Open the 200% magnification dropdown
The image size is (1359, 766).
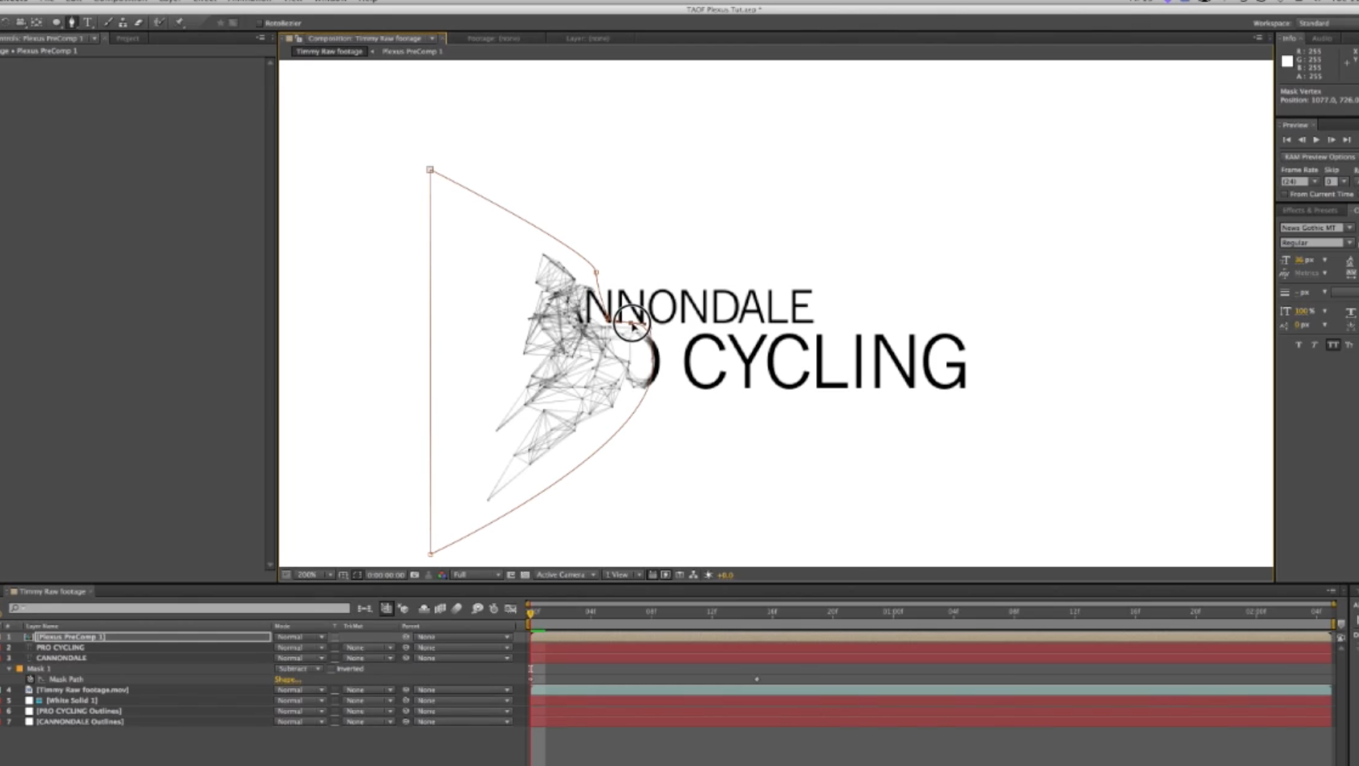click(314, 575)
